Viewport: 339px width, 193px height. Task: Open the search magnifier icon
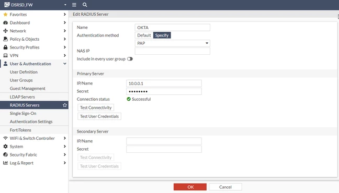[x=85, y=5]
